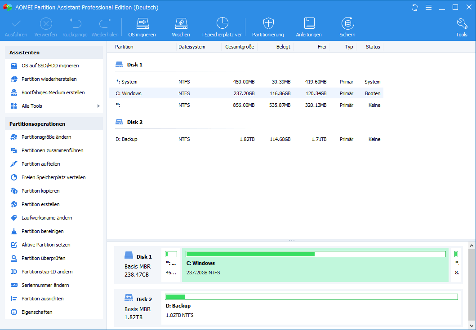This screenshot has height=330, width=476.
Task: Select Partitionsgröße ändern in sidebar
Action: [46, 137]
